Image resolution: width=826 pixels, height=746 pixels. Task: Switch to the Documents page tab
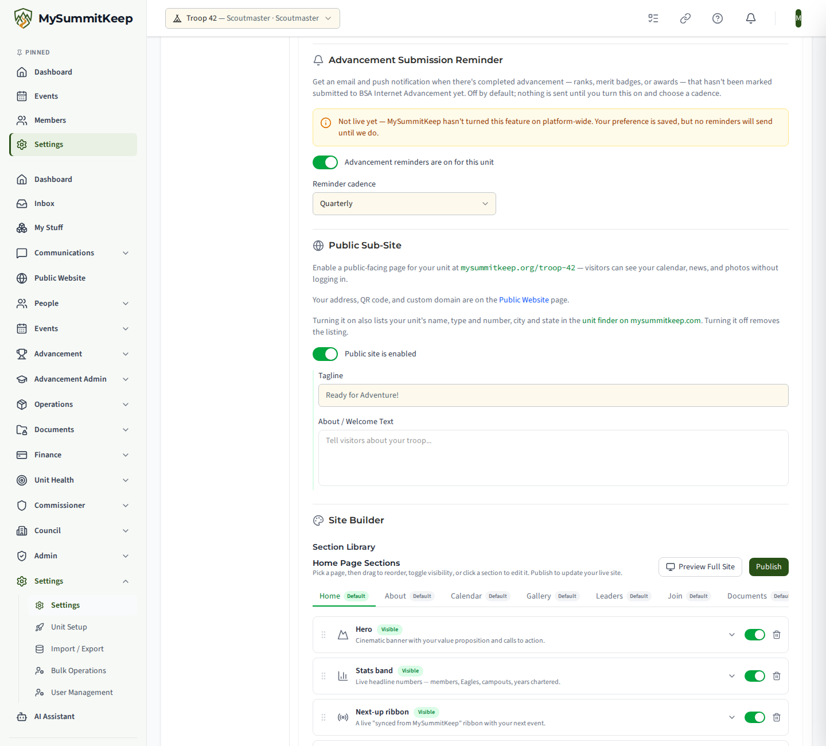pyautogui.click(x=754, y=596)
